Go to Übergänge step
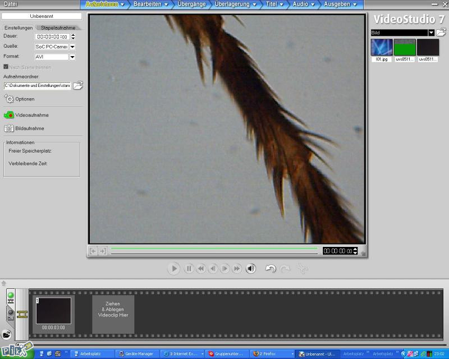449x359 pixels. point(191,4)
